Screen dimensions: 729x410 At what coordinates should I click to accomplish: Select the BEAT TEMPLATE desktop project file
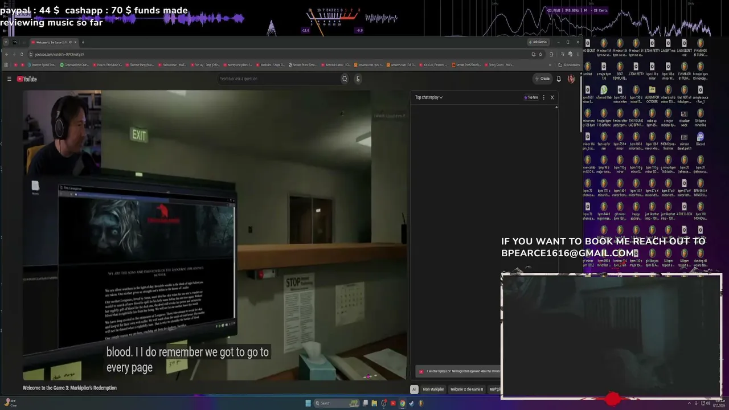[x=620, y=72]
